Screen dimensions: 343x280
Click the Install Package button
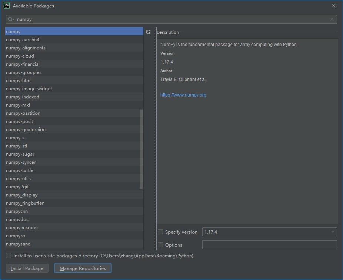point(27,268)
